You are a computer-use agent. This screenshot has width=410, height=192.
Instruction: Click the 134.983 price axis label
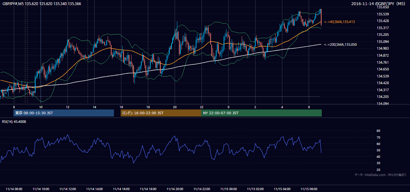click(382, 48)
